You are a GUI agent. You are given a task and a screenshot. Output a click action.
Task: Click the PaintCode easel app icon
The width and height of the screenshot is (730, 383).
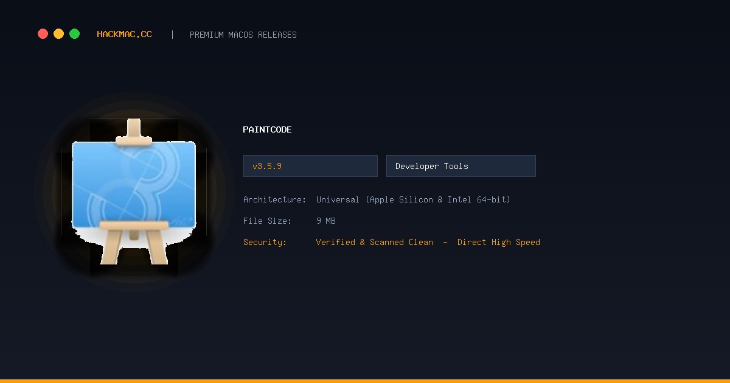click(134, 191)
